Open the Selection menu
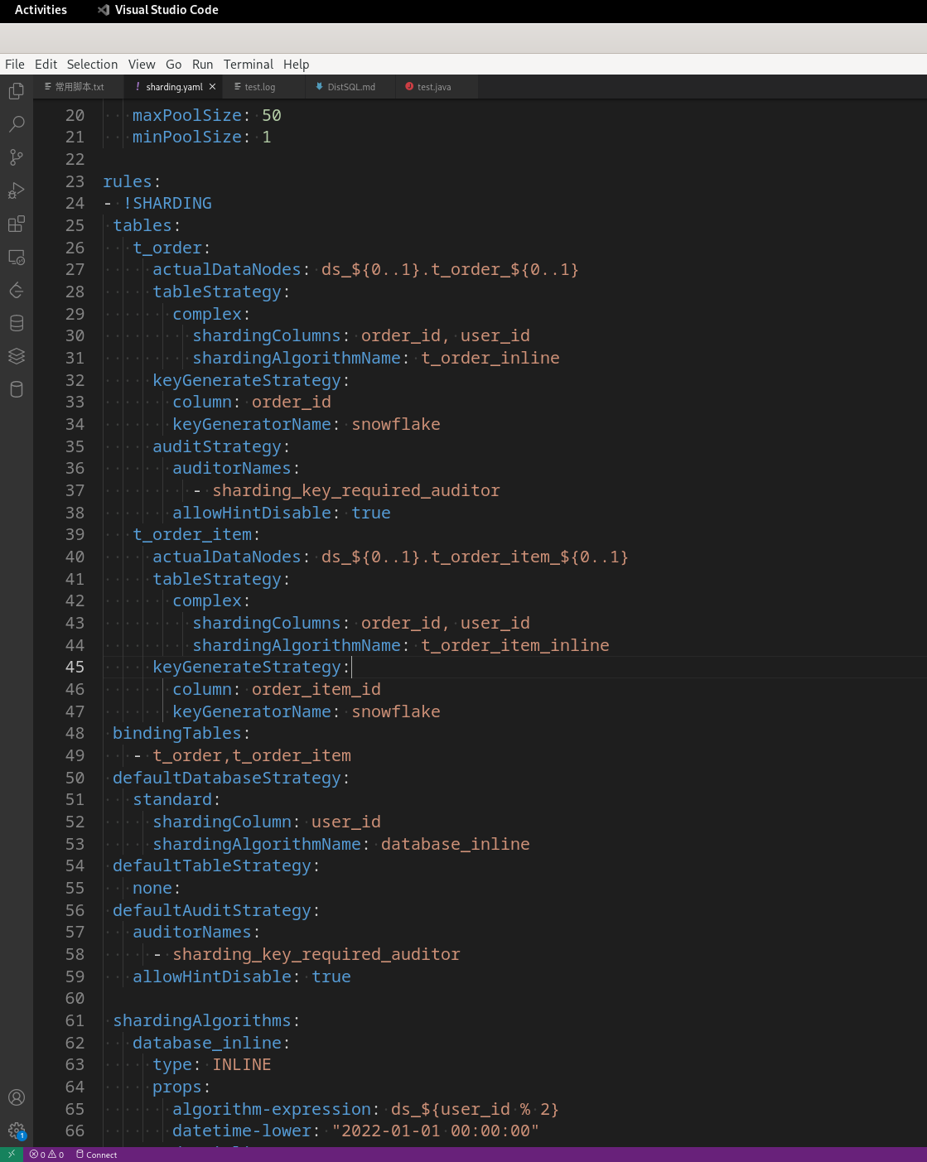Image resolution: width=927 pixels, height=1162 pixels. [92, 65]
